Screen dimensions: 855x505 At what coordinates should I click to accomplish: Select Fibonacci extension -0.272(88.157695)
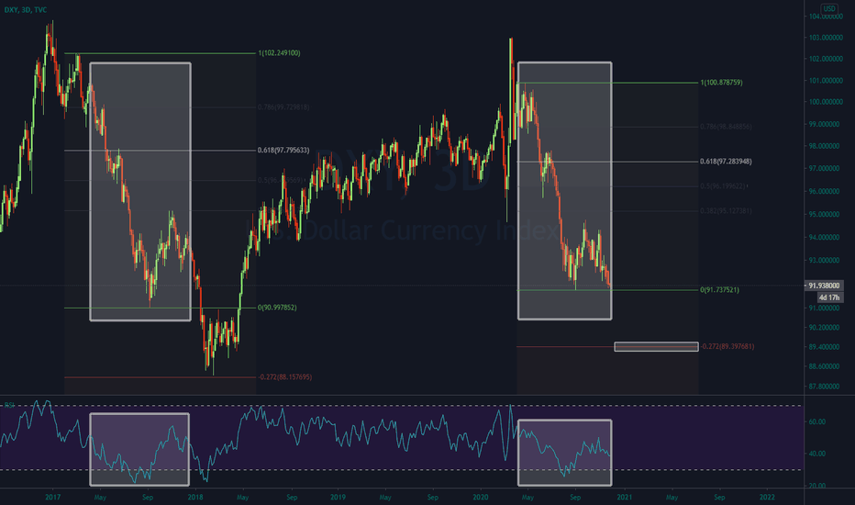click(x=284, y=377)
